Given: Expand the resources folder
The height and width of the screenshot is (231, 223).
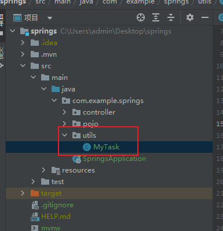Looking at the screenshot, I should [43, 170].
